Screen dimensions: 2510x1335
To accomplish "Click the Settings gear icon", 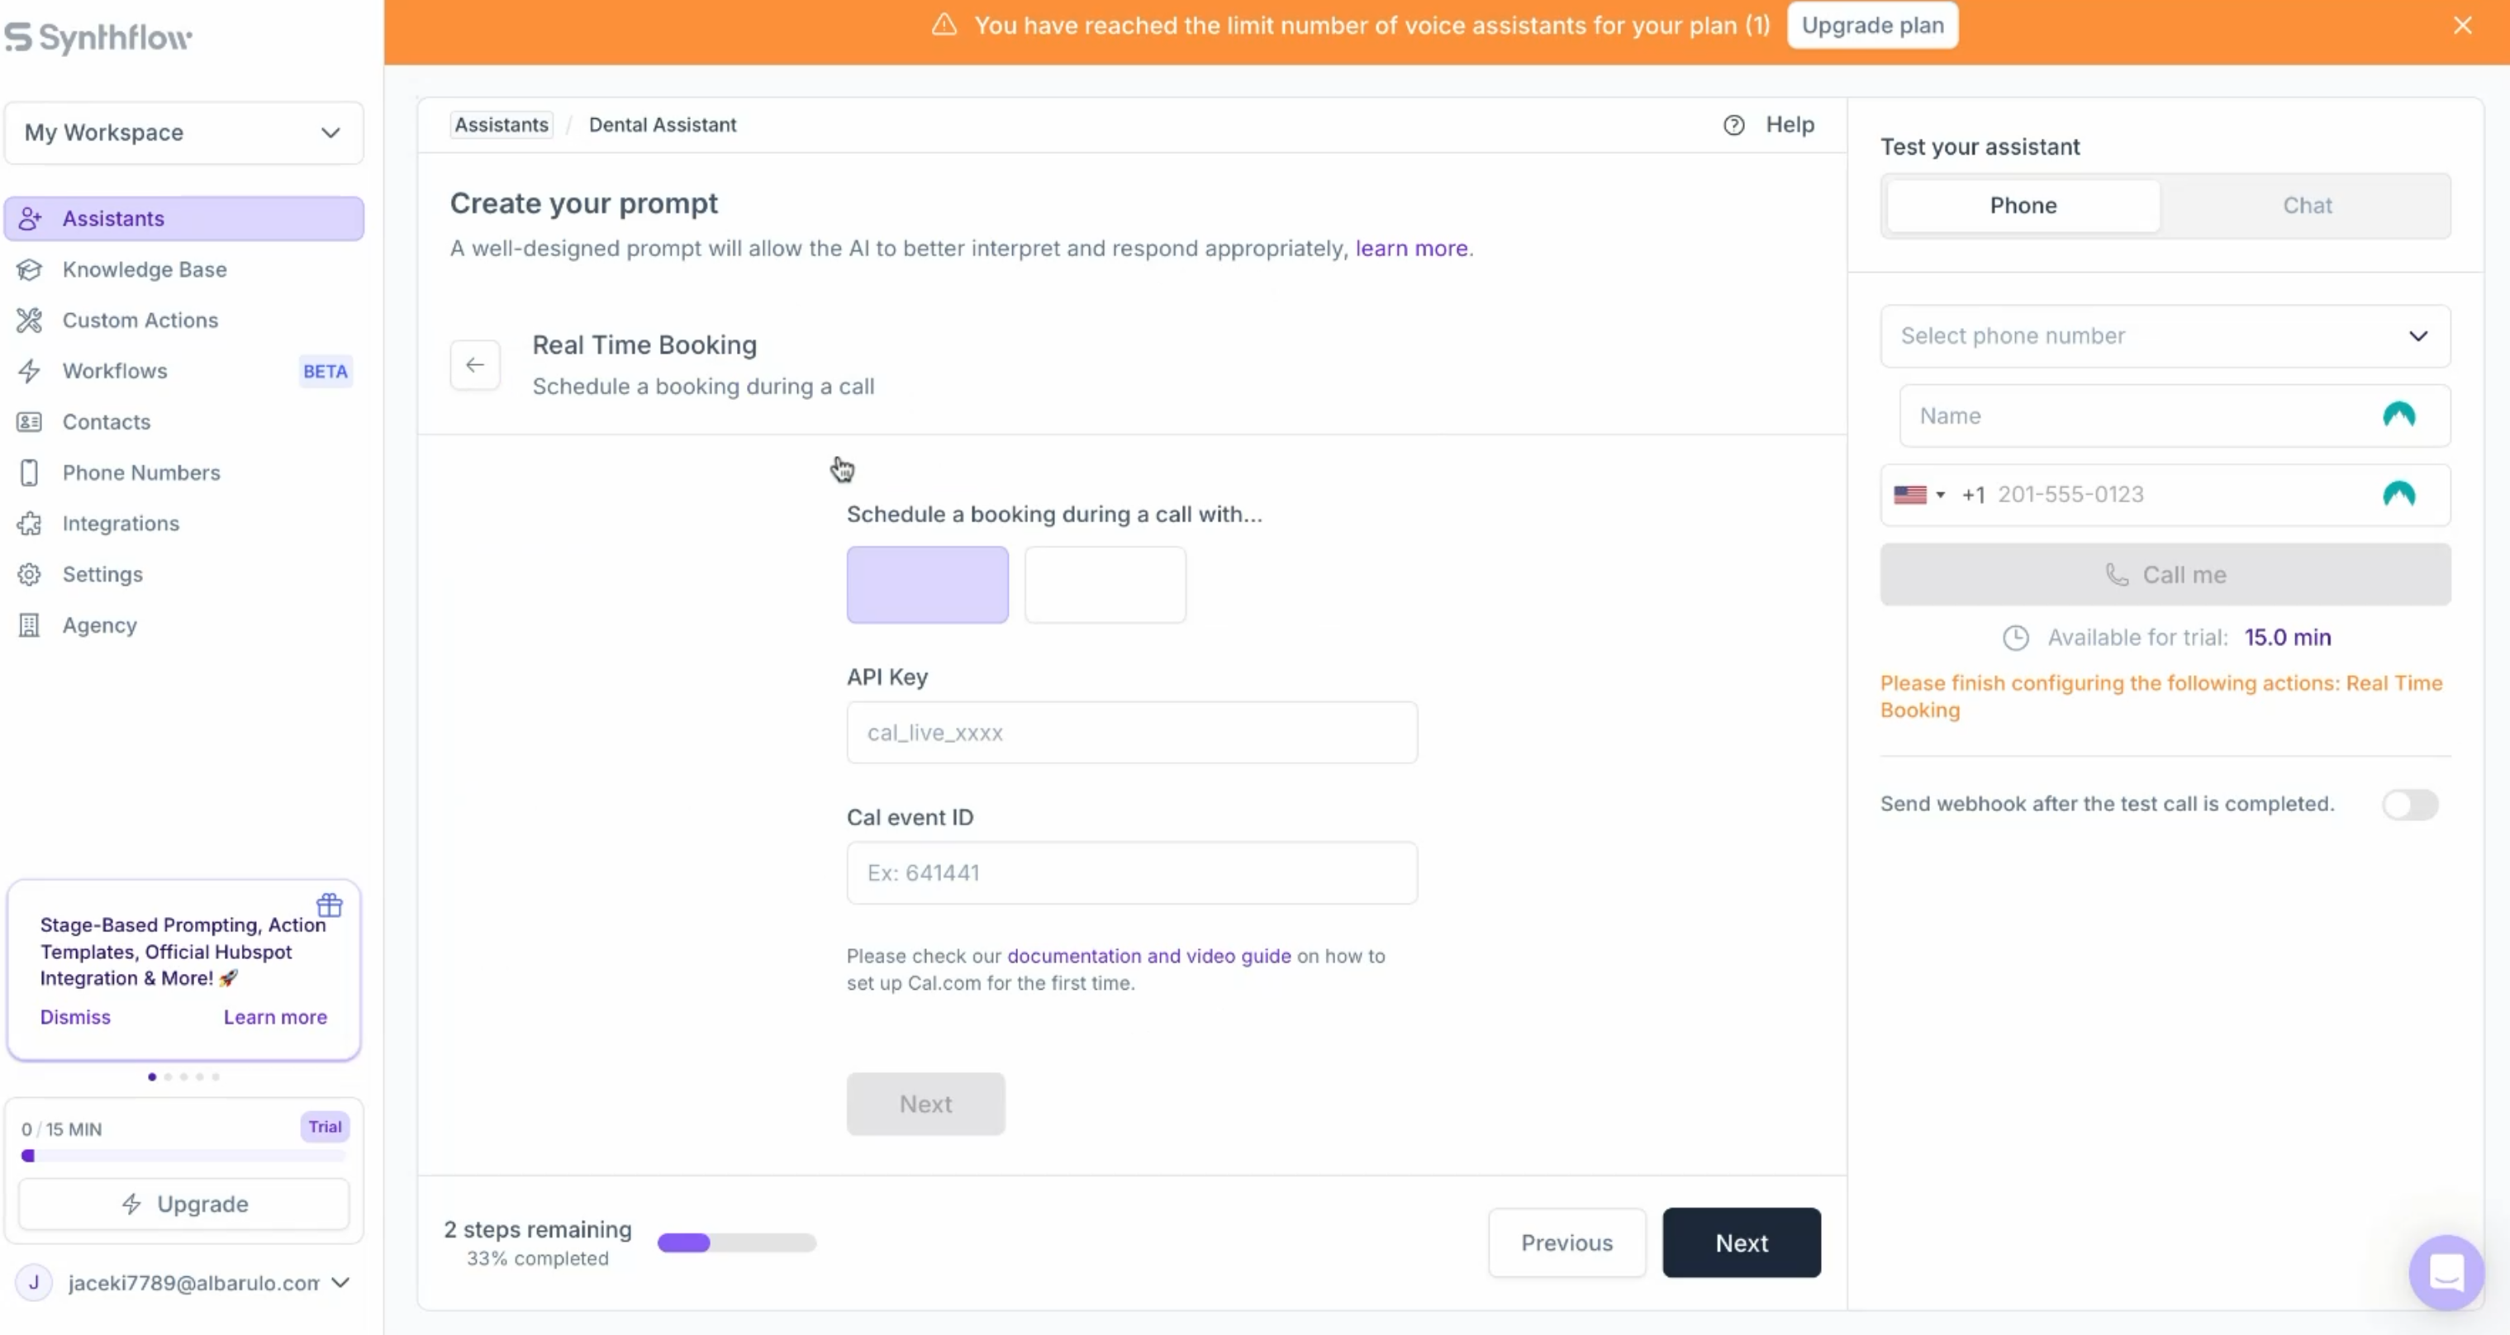I will (29, 574).
